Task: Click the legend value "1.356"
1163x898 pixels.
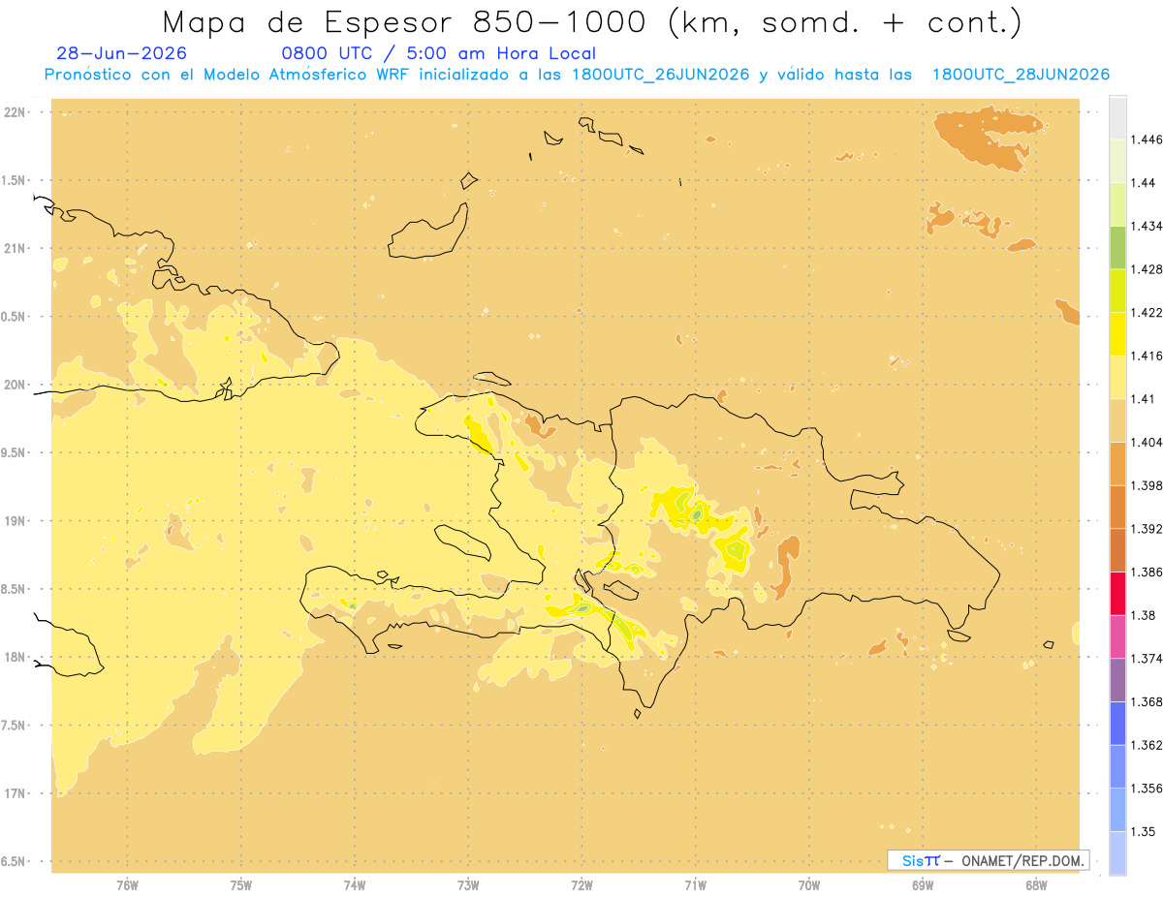Action: (1147, 788)
